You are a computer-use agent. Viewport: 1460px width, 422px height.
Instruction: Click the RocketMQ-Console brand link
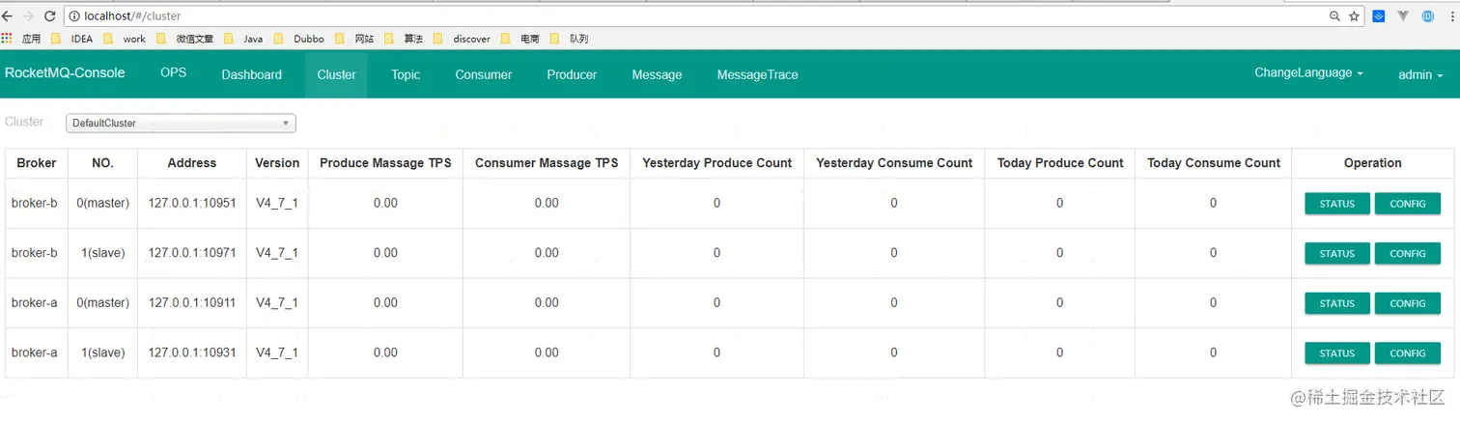click(65, 73)
